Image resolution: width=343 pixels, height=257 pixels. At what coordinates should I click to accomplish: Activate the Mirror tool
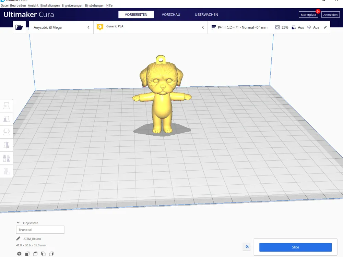coord(6,145)
